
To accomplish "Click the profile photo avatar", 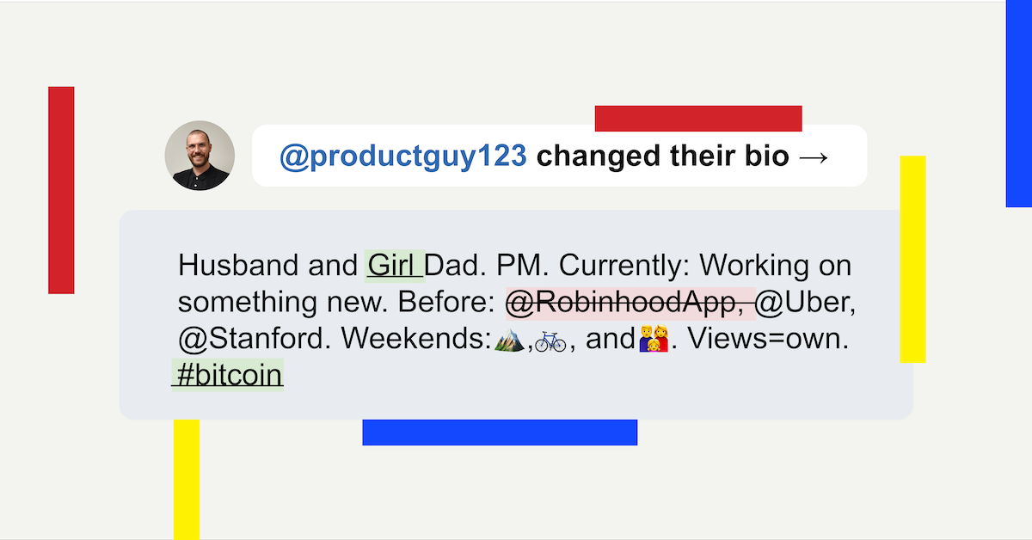I will tap(200, 156).
